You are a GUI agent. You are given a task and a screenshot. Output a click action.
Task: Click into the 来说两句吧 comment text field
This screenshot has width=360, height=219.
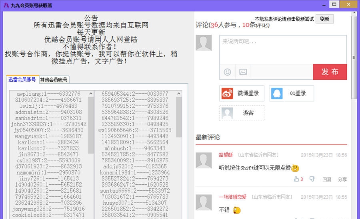(283, 49)
